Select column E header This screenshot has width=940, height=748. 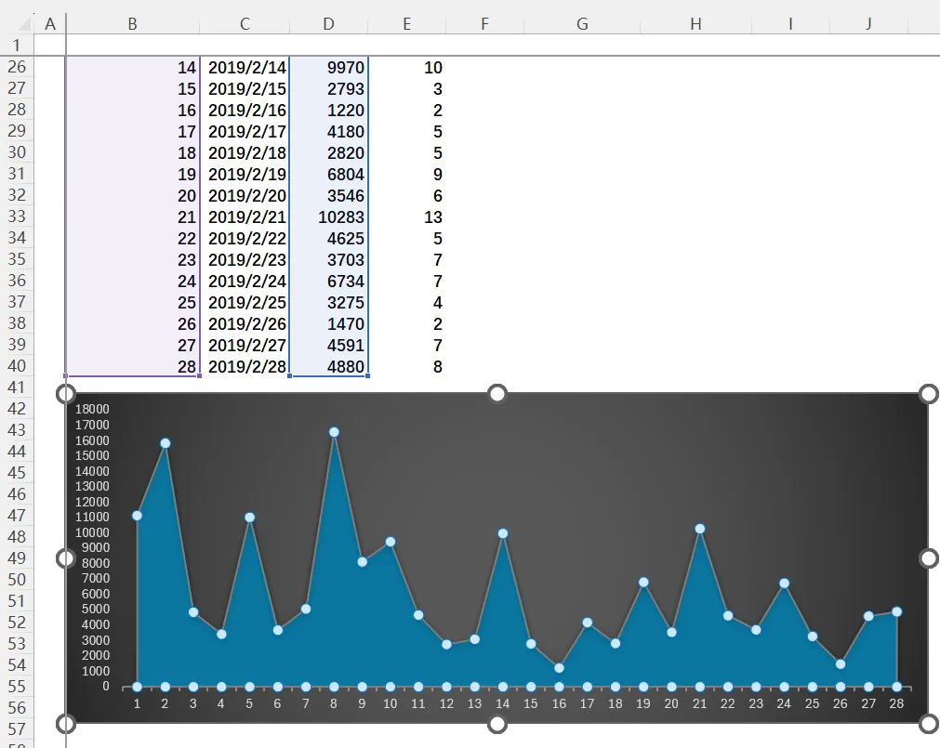coord(407,24)
